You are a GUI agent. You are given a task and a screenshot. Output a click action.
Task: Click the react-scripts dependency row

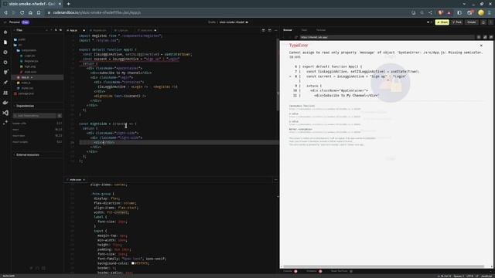[x=37, y=142]
